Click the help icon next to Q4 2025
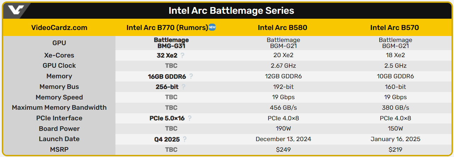 click(185, 139)
